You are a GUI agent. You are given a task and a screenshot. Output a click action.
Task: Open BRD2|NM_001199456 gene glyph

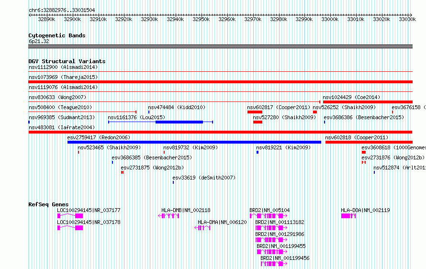(x=274, y=264)
